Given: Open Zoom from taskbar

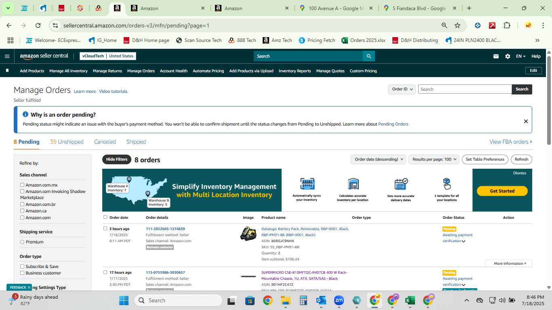Looking at the screenshot, I should click(339, 300).
